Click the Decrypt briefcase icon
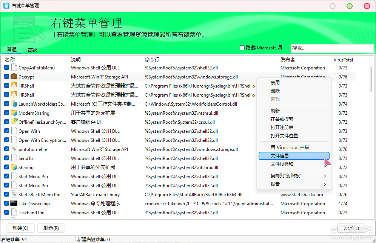Screen dimensions: 376x243 (x=14, y=77)
